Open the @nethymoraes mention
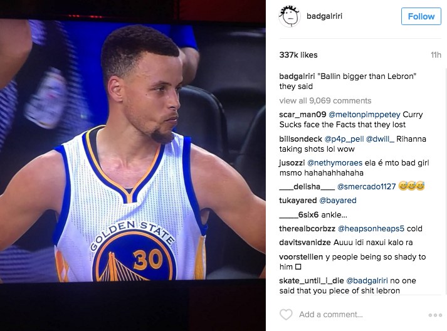This screenshot has width=447, height=331. coord(335,163)
